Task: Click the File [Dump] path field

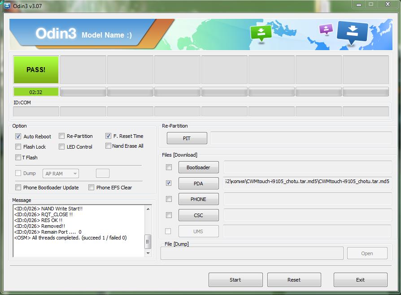Action: pyautogui.click(x=252, y=253)
